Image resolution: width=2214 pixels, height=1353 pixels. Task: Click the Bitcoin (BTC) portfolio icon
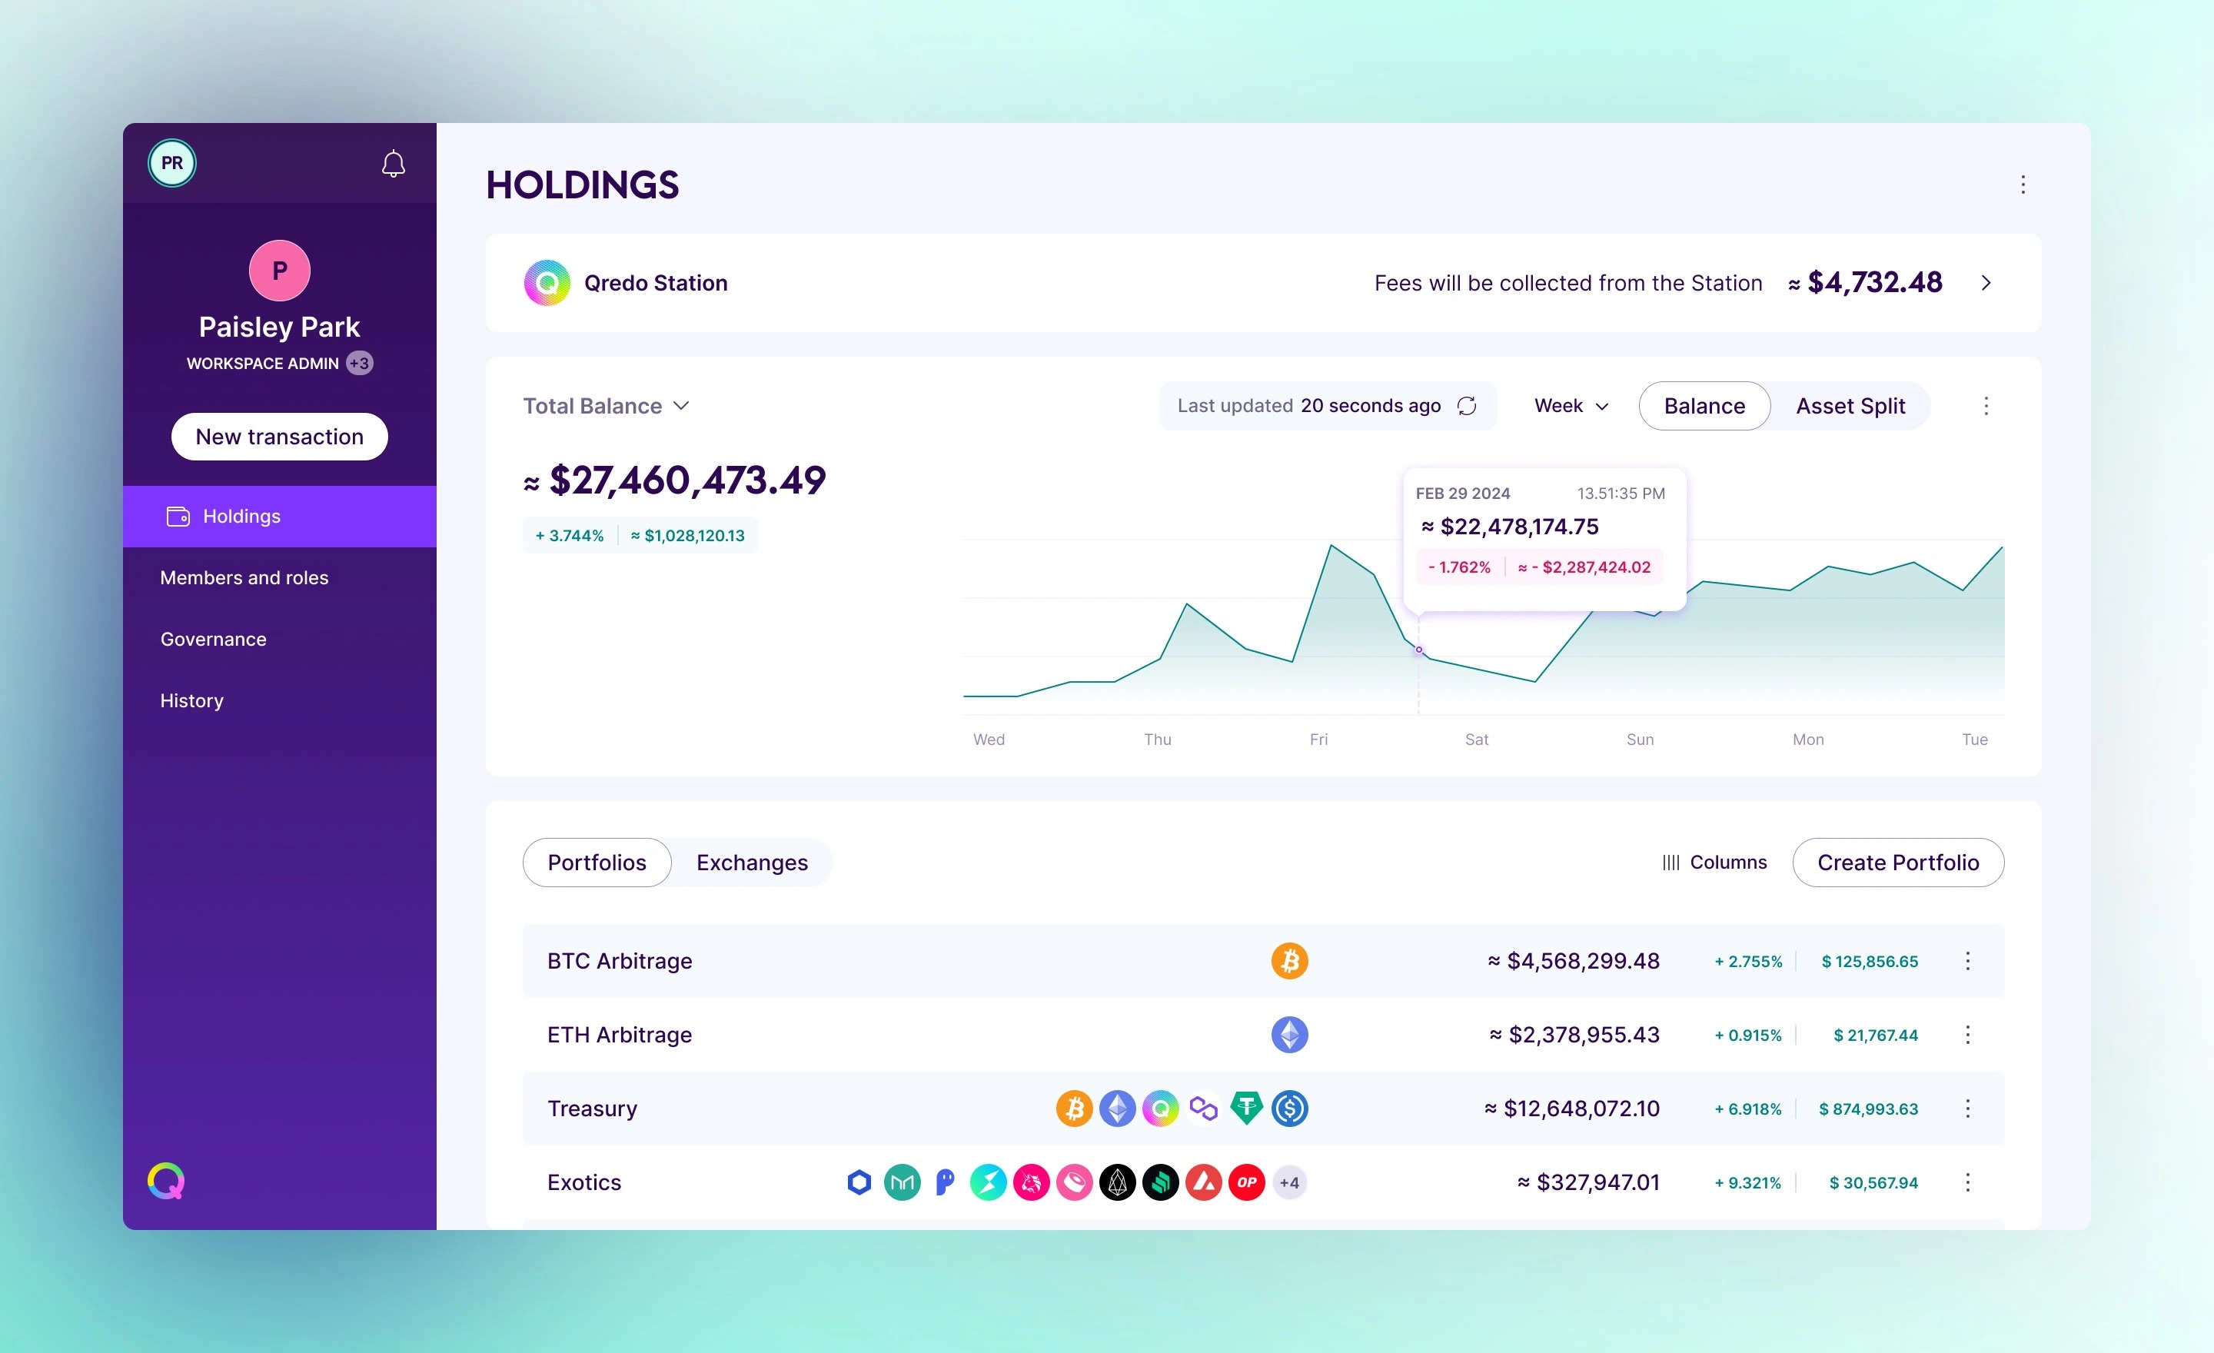pyautogui.click(x=1291, y=959)
